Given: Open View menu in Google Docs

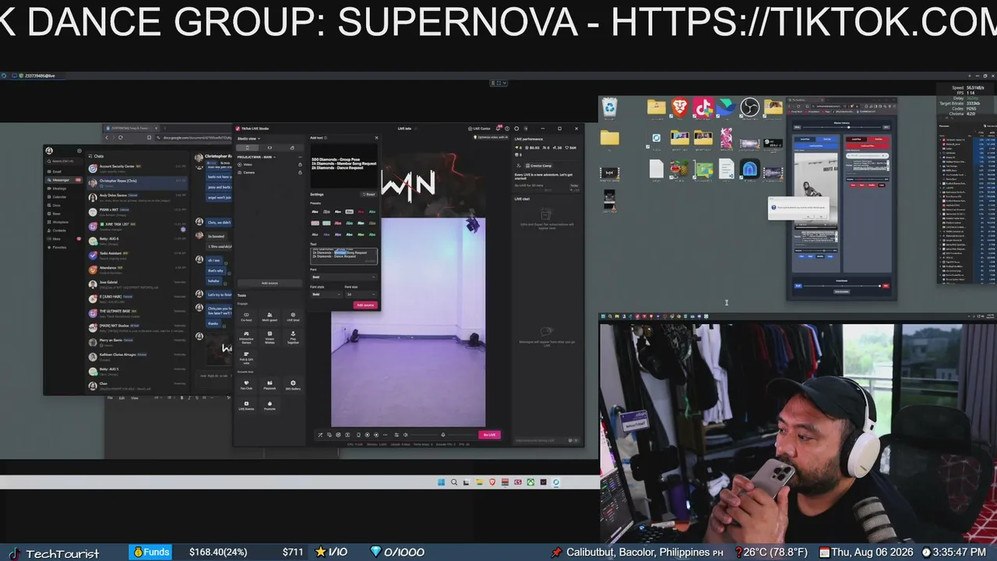Looking at the screenshot, I should pos(134,398).
